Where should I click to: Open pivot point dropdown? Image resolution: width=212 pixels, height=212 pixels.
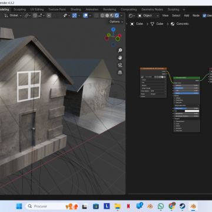pyautogui.click(x=28, y=15)
